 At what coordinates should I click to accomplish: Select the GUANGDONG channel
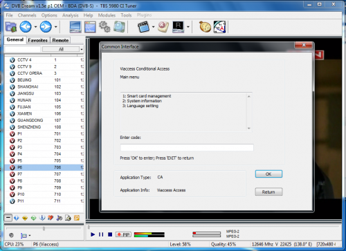pos(44,120)
